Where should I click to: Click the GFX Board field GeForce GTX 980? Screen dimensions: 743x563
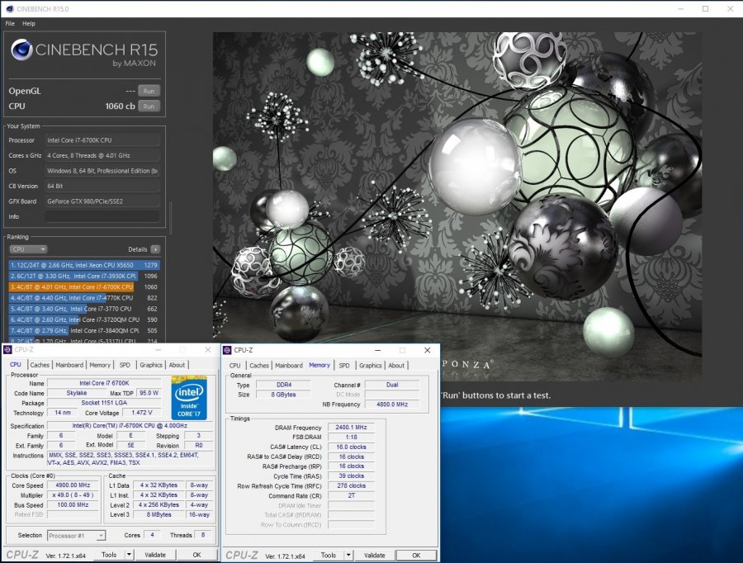point(102,201)
